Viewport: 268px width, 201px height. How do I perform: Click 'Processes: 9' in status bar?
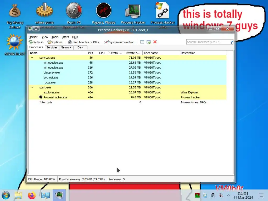pos(116,179)
